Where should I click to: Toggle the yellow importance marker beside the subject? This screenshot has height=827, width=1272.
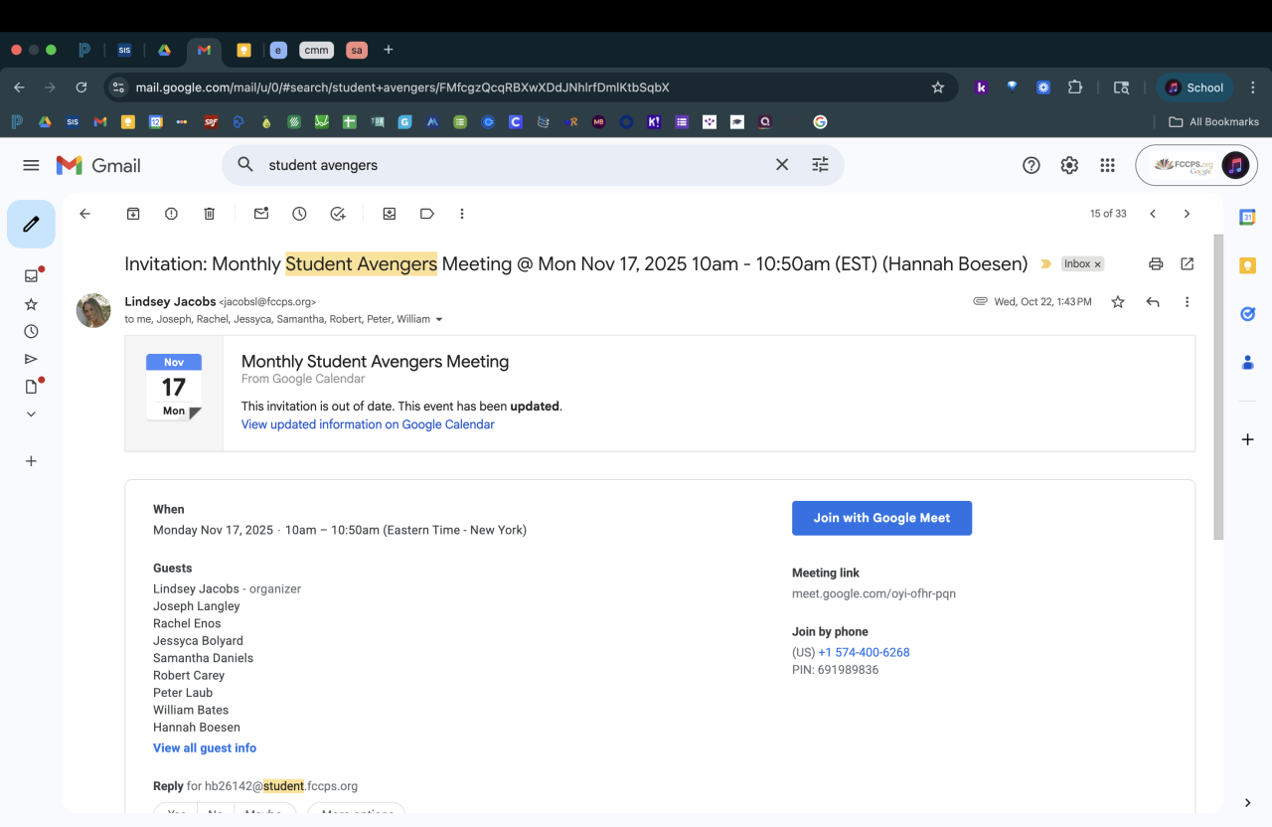coord(1045,264)
